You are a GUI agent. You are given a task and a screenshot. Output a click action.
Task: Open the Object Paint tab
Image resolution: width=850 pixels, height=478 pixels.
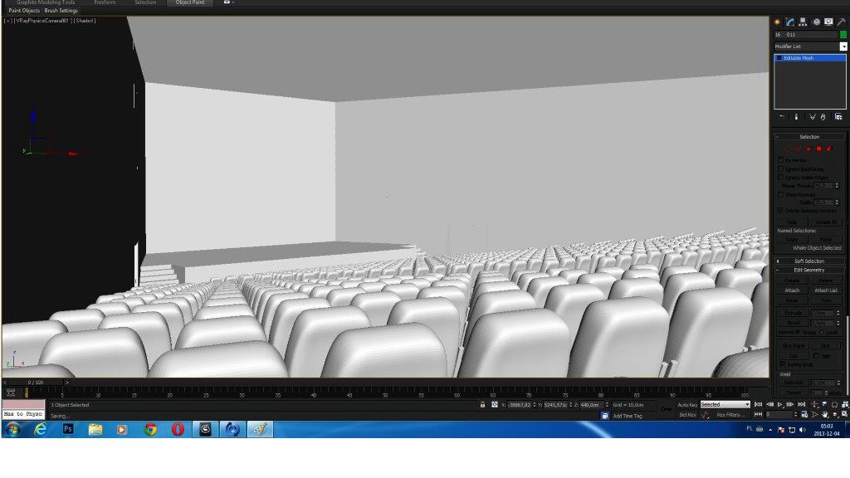(x=190, y=3)
